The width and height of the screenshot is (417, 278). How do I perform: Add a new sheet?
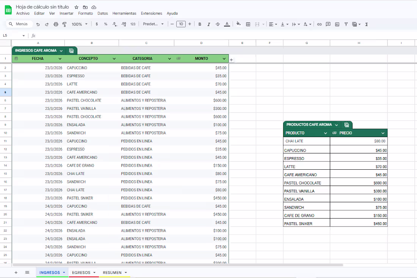16,273
